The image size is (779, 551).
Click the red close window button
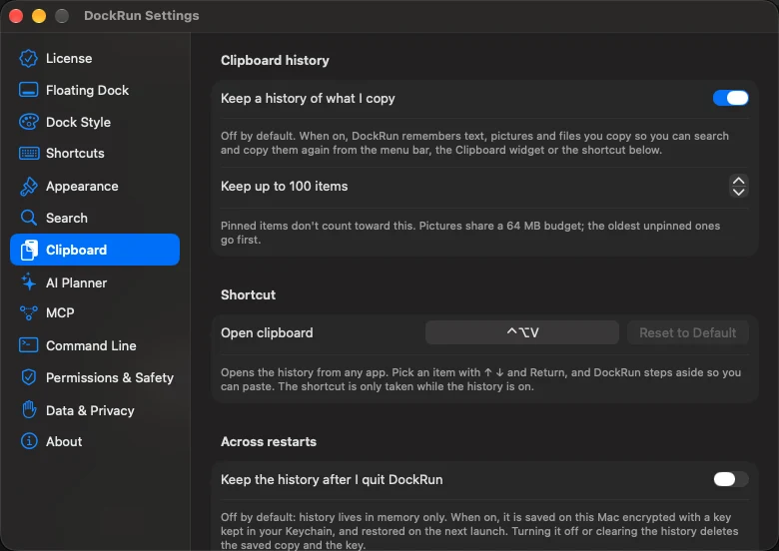(16, 16)
